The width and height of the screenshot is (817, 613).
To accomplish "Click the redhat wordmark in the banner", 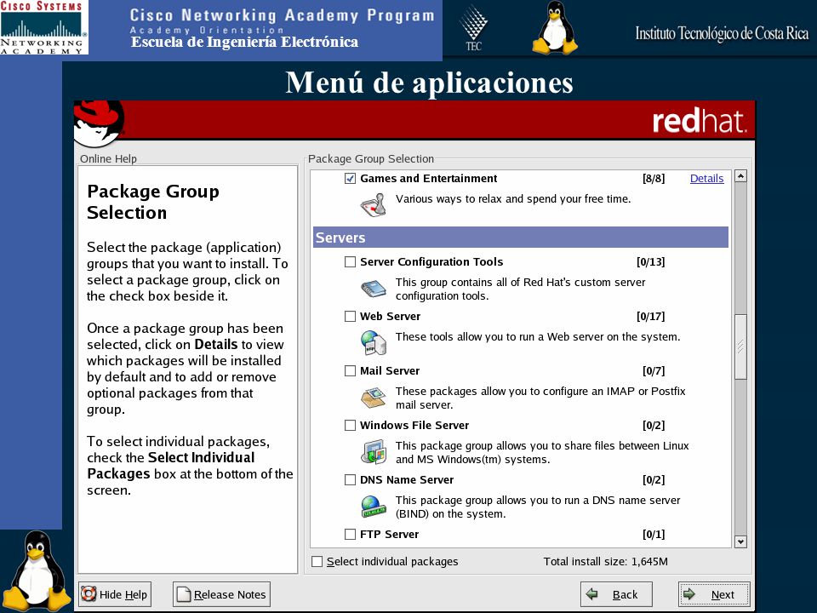I will point(700,120).
